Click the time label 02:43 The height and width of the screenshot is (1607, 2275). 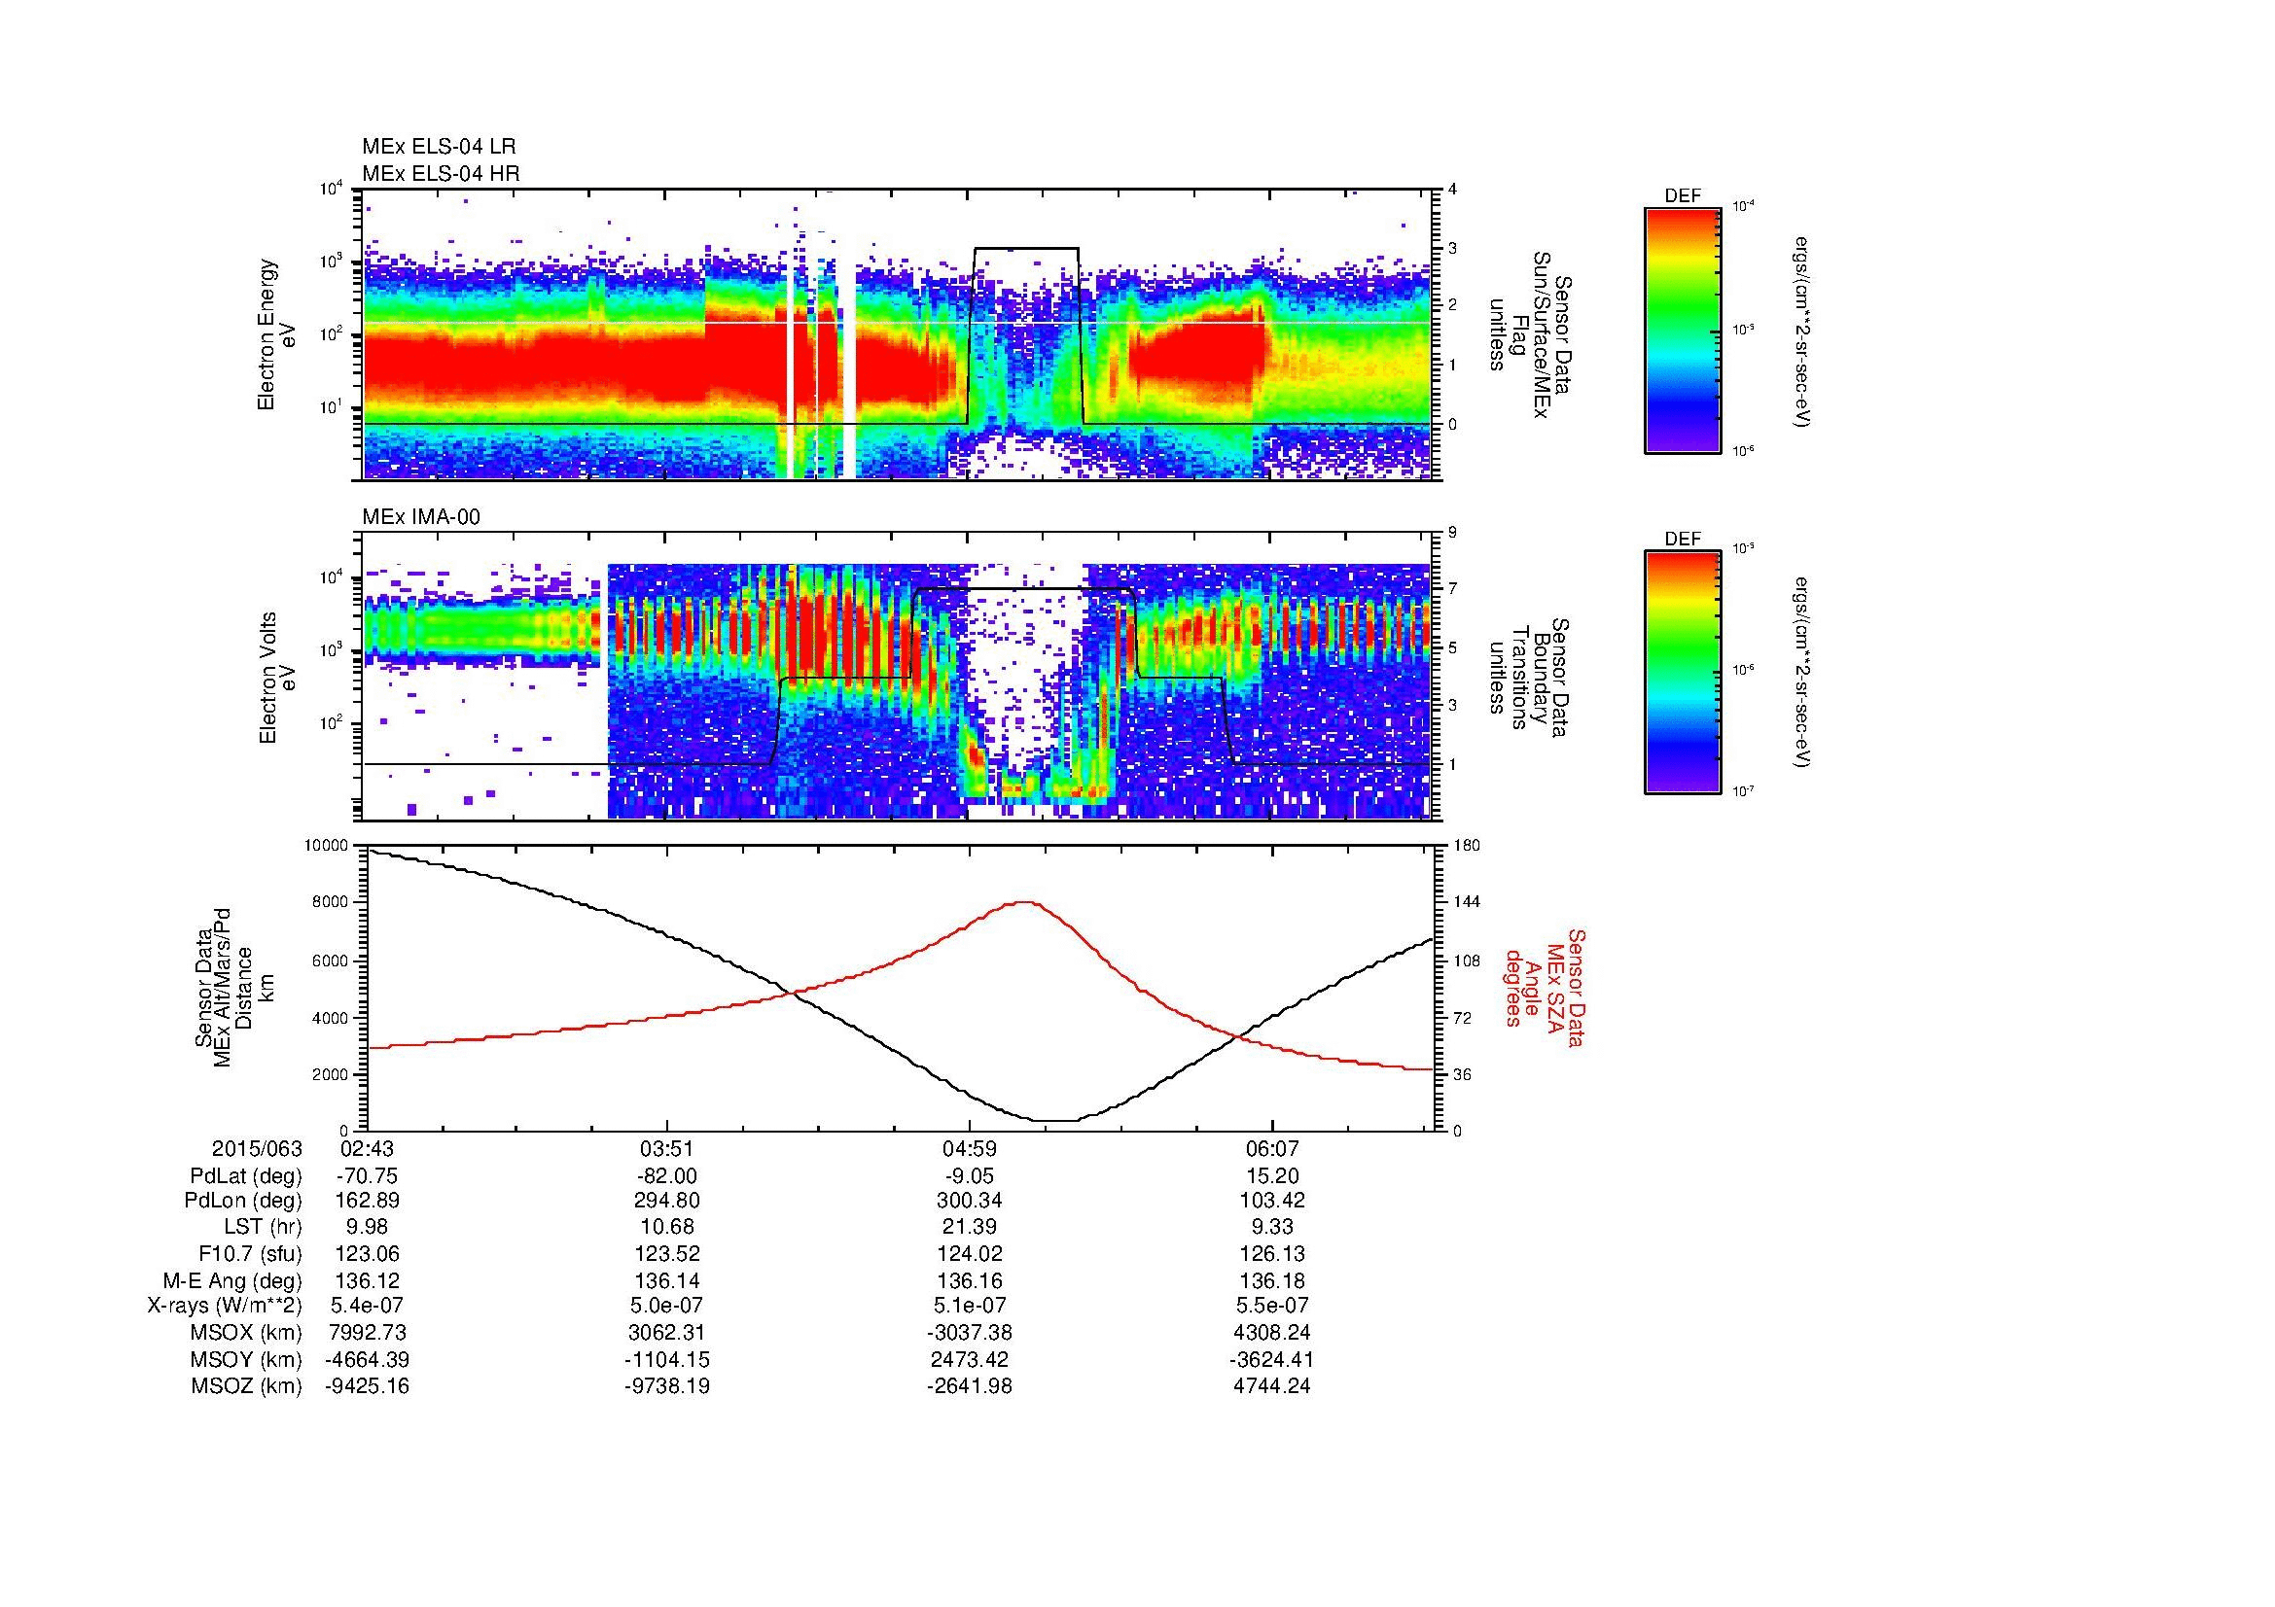pyautogui.click(x=368, y=1149)
